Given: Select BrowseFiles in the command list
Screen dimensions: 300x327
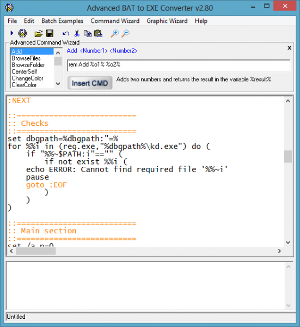Looking at the screenshot, I should [x=32, y=58].
